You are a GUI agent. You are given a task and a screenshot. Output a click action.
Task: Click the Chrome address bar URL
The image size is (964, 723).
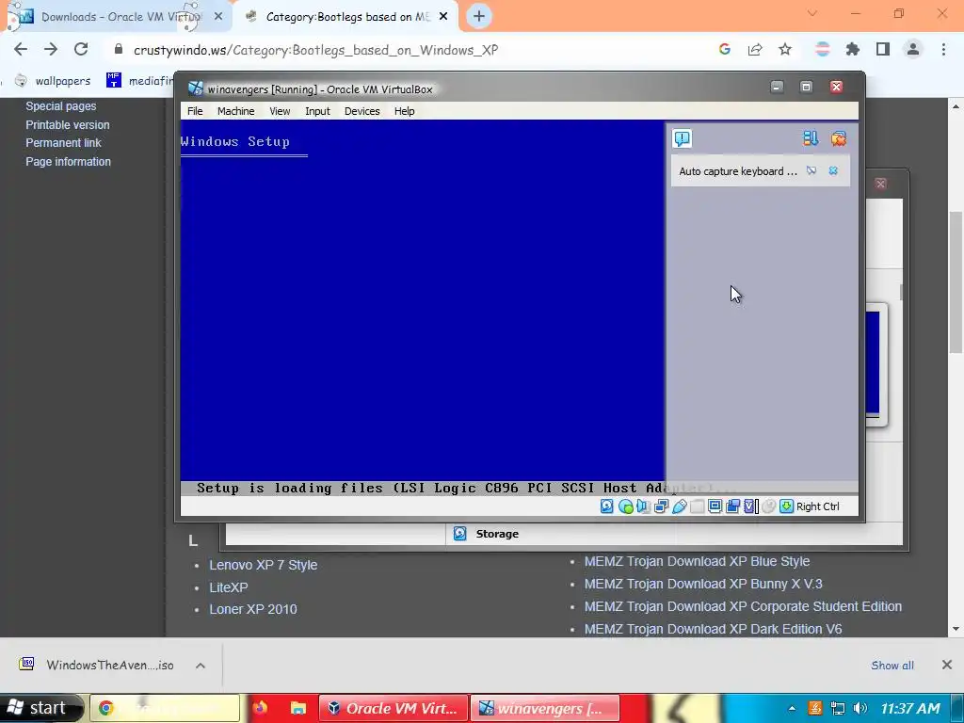316,50
